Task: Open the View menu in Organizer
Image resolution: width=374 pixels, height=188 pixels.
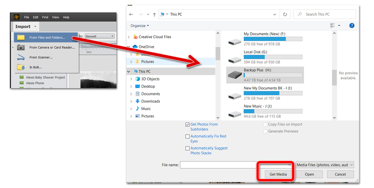Action: (x=55, y=17)
